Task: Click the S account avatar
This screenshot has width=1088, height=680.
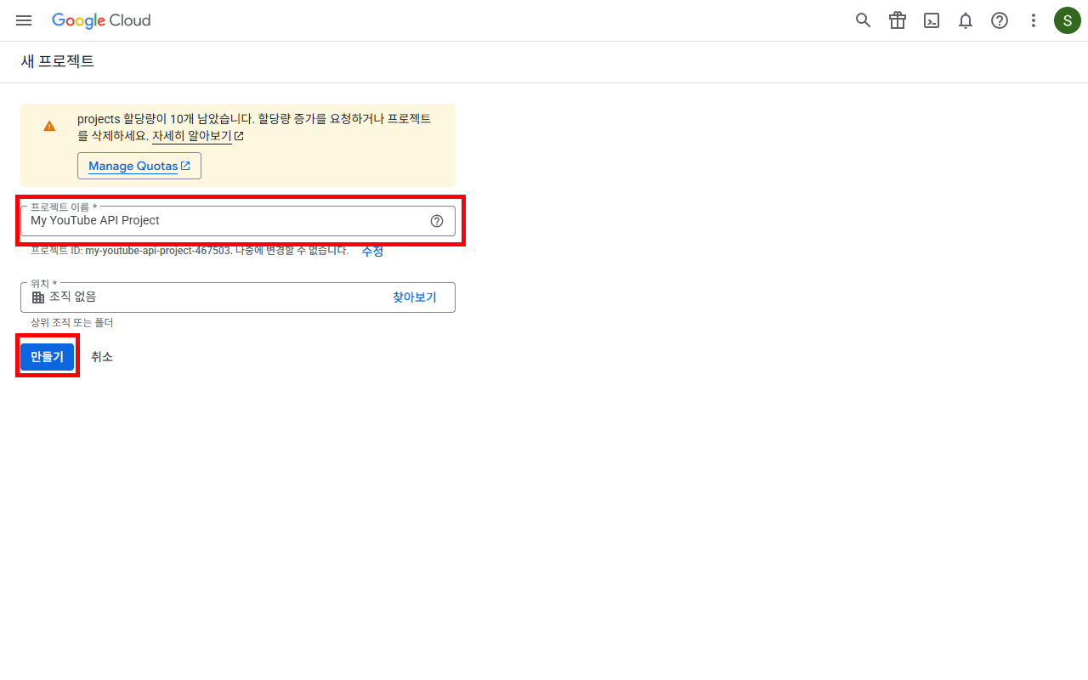Action: coord(1068,20)
